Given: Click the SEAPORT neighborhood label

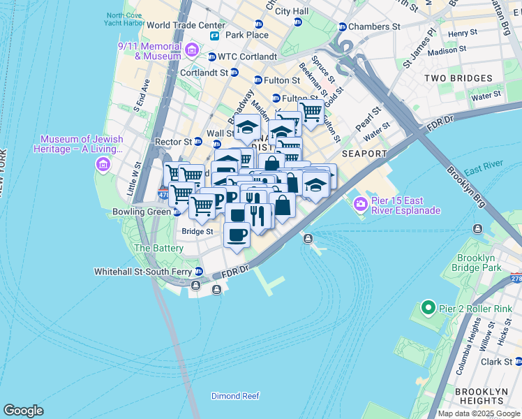Looking at the screenshot, I should coord(364,154).
